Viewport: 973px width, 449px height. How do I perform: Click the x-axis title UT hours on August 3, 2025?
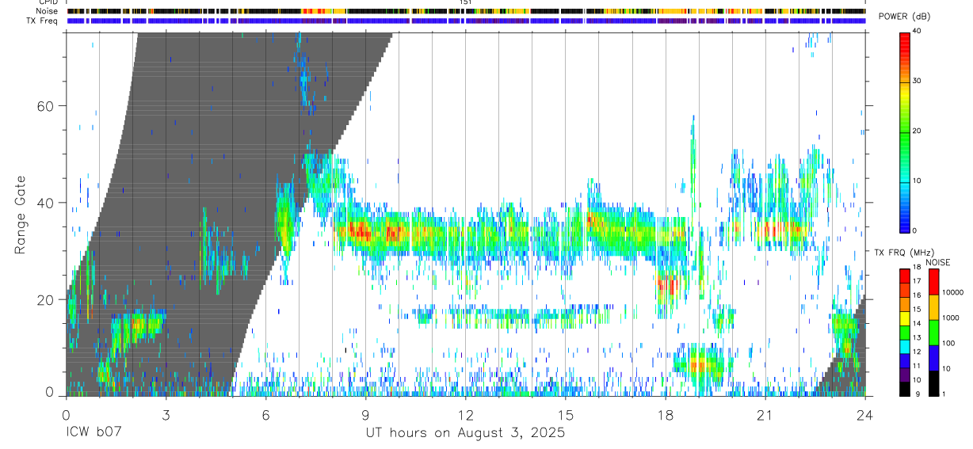[465, 433]
